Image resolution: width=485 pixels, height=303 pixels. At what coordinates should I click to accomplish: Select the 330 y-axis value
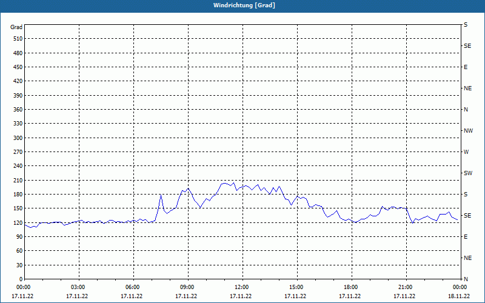pos(18,124)
